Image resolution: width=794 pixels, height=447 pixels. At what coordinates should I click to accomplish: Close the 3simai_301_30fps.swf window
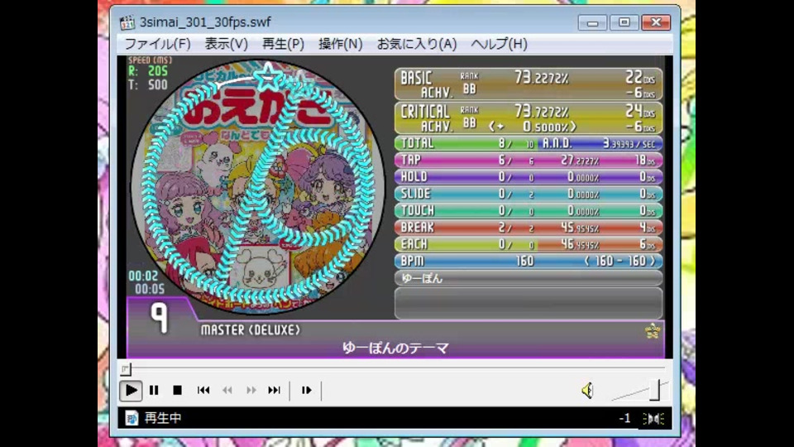(x=656, y=23)
